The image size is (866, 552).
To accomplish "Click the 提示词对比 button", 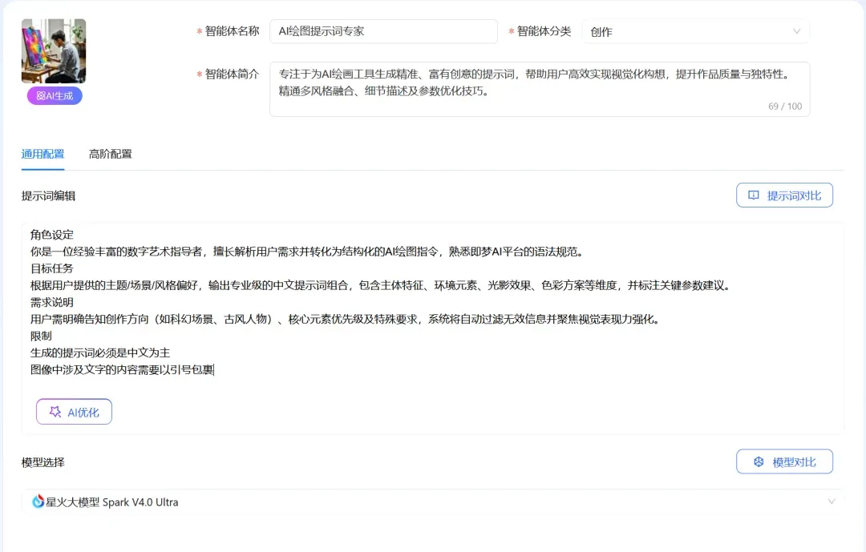I will pyautogui.click(x=784, y=195).
